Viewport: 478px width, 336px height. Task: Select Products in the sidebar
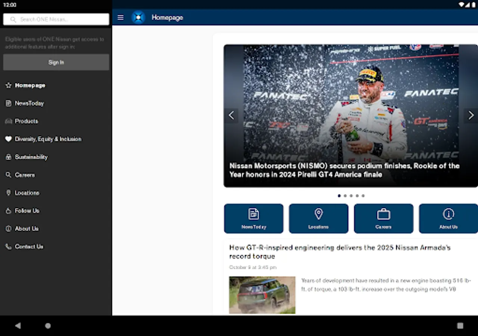(x=56, y=121)
